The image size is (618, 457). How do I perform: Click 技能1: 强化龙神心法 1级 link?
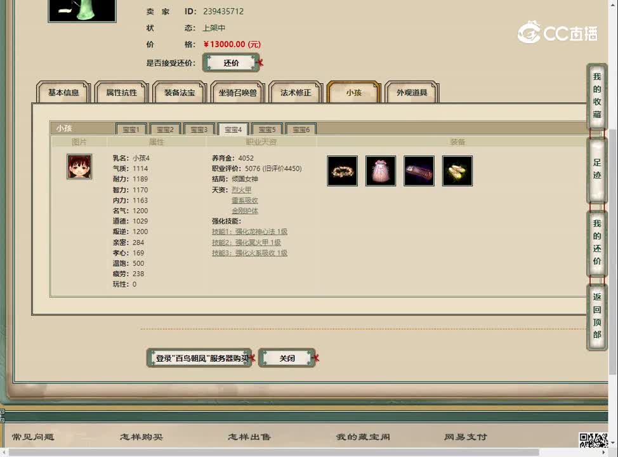[x=249, y=232]
